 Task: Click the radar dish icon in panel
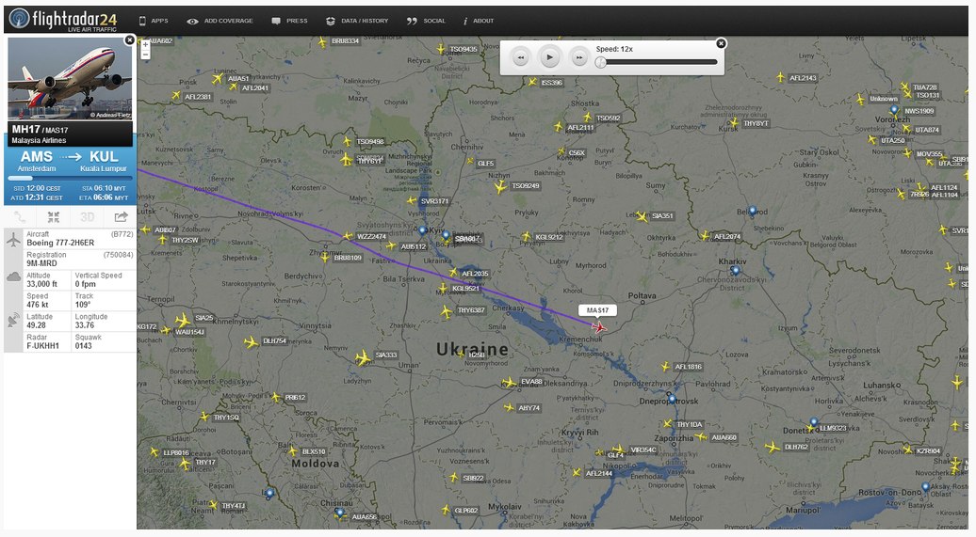(x=14, y=320)
